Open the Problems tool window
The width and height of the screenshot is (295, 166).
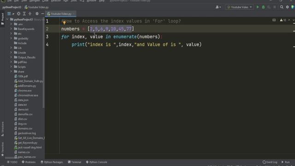29,162
